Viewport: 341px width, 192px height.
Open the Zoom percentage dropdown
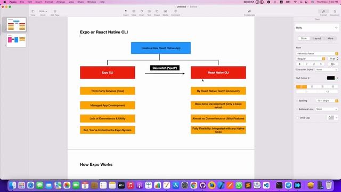43,11
